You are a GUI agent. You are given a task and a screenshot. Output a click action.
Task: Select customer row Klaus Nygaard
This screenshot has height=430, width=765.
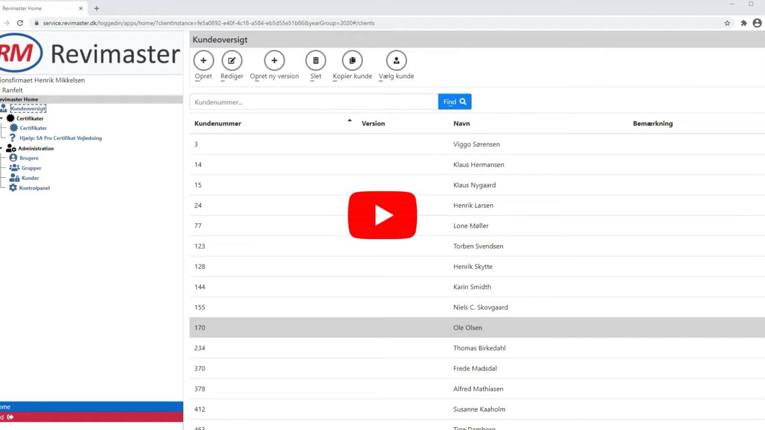tap(477, 185)
